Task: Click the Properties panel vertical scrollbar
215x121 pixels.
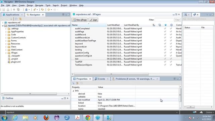Action: (180, 95)
